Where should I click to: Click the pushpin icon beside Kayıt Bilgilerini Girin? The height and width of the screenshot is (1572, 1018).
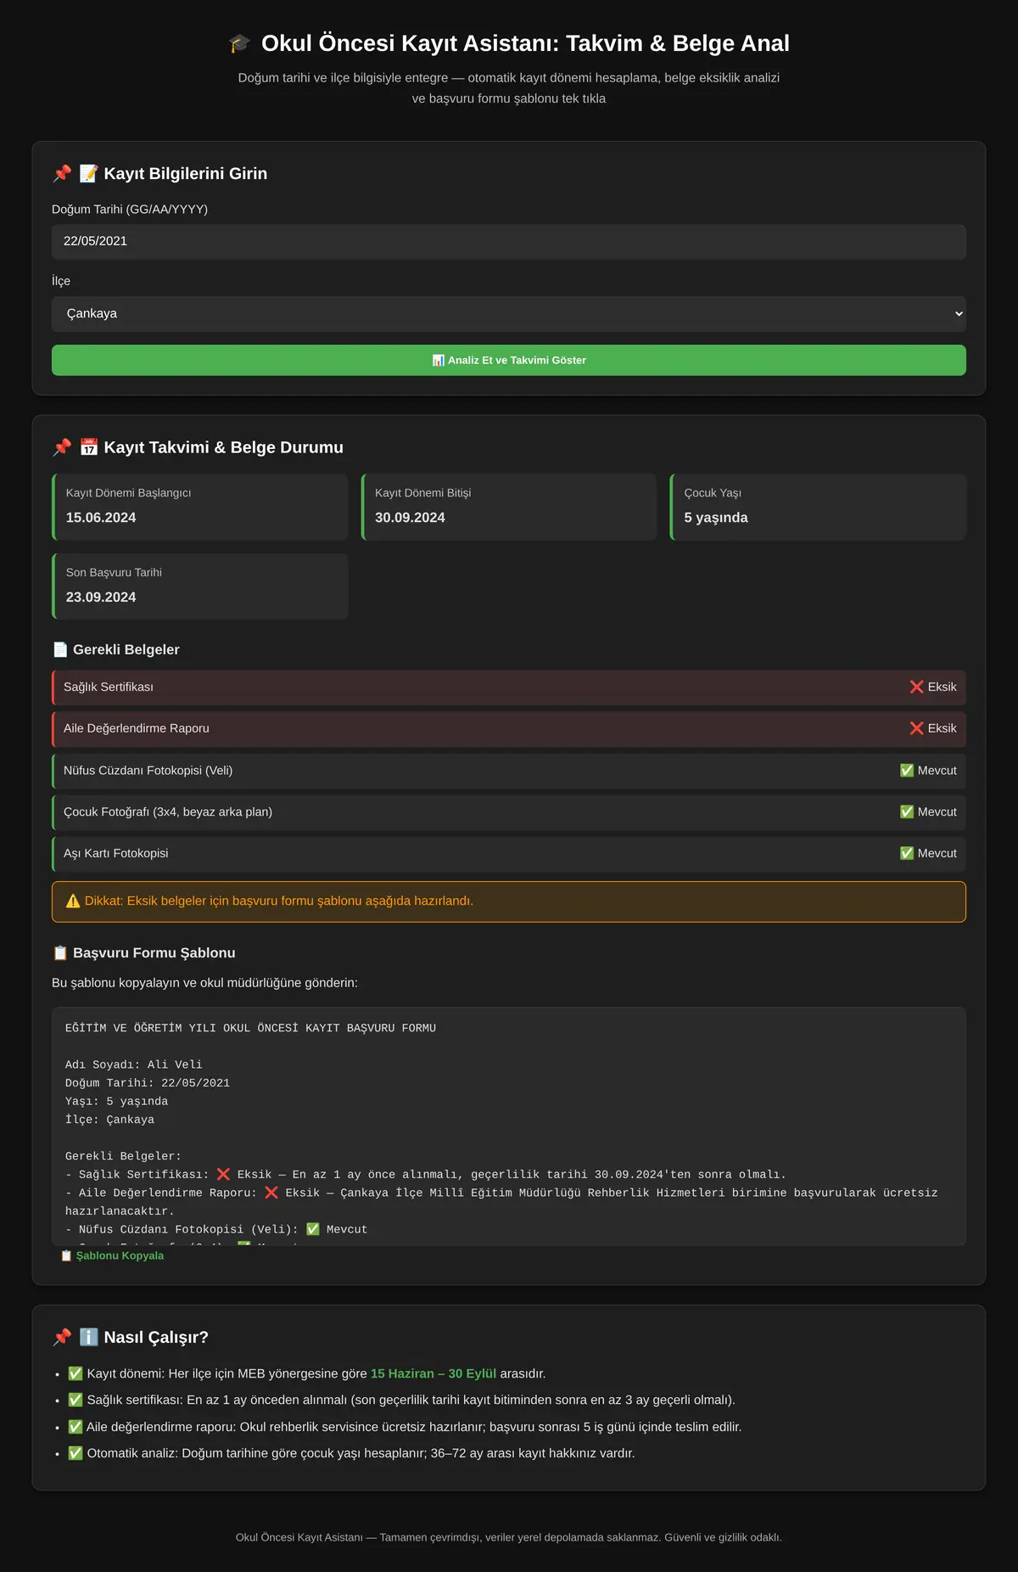click(x=62, y=174)
